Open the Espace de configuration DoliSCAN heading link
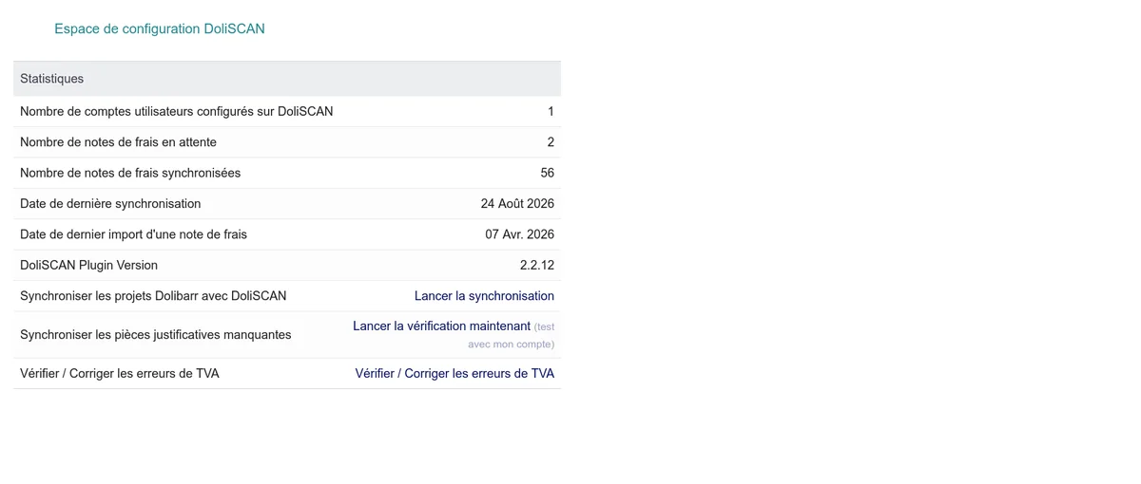 point(160,29)
